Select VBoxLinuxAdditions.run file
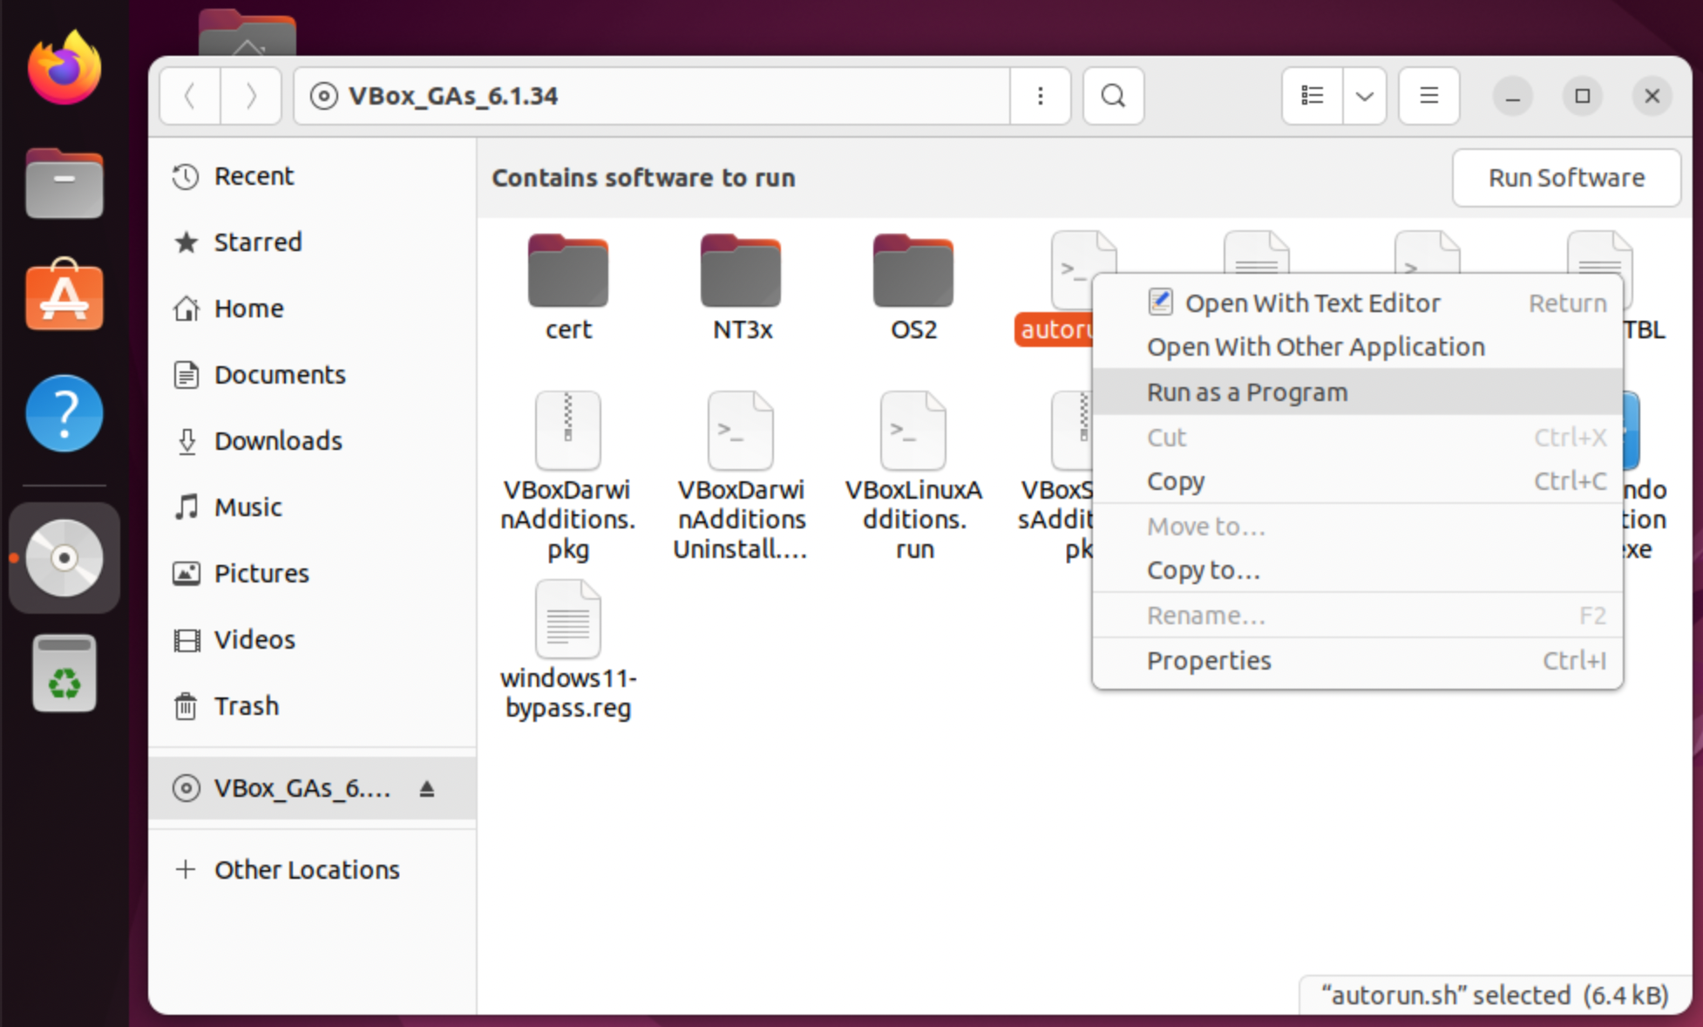The height and width of the screenshot is (1027, 1703). [x=913, y=476]
